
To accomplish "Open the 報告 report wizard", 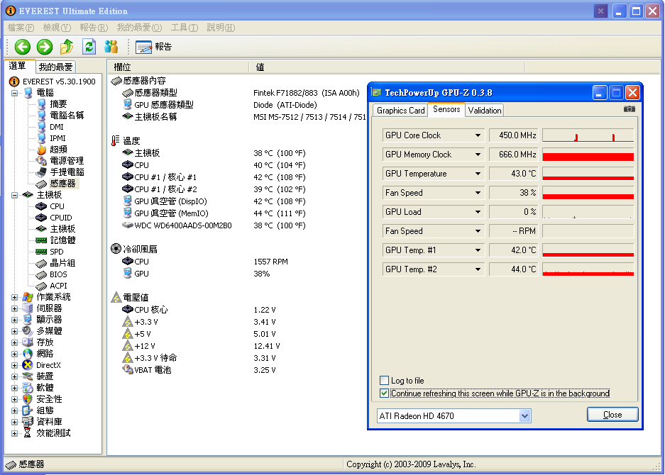I will point(153,47).
